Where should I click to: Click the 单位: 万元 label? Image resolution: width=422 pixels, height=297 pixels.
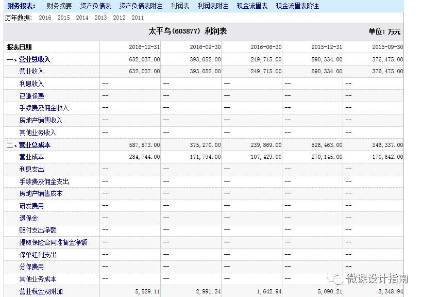pos(384,32)
